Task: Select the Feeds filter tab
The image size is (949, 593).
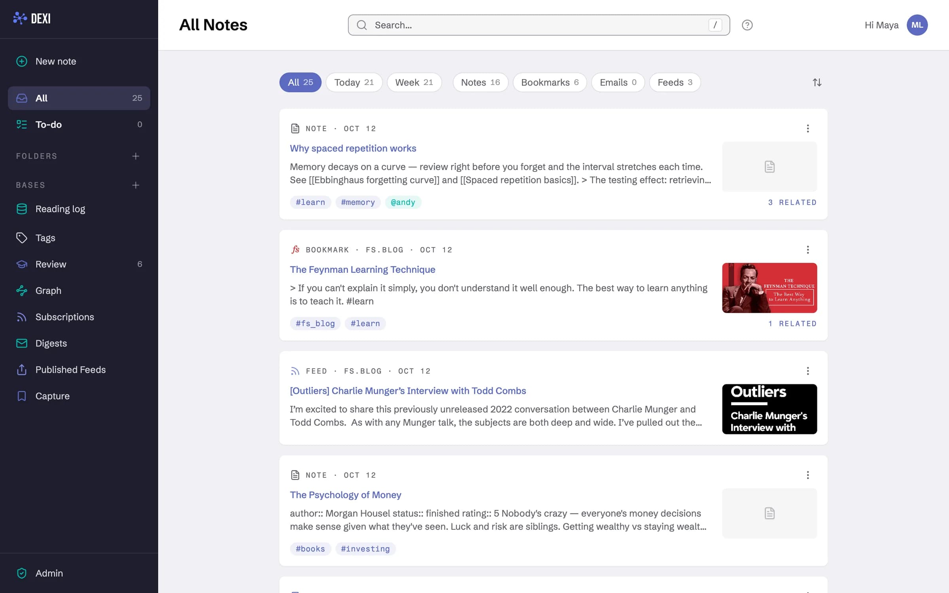Action: pos(675,82)
